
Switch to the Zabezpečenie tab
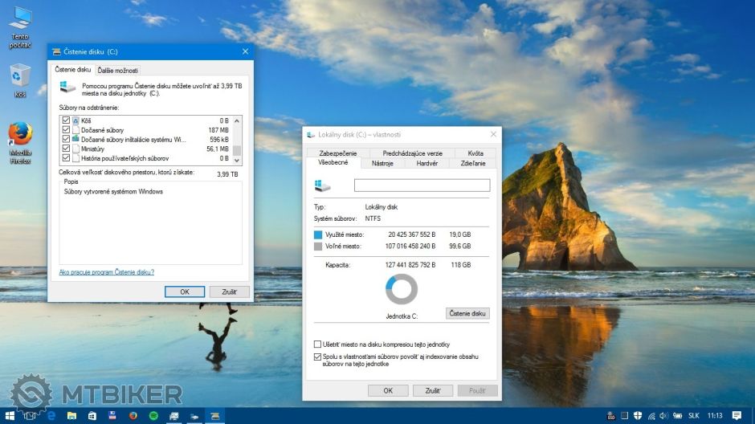338,153
